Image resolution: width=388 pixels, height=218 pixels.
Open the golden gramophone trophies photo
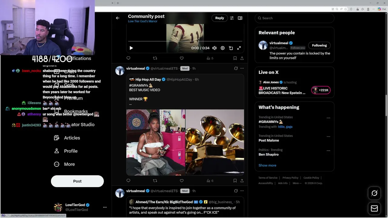tap(215, 142)
